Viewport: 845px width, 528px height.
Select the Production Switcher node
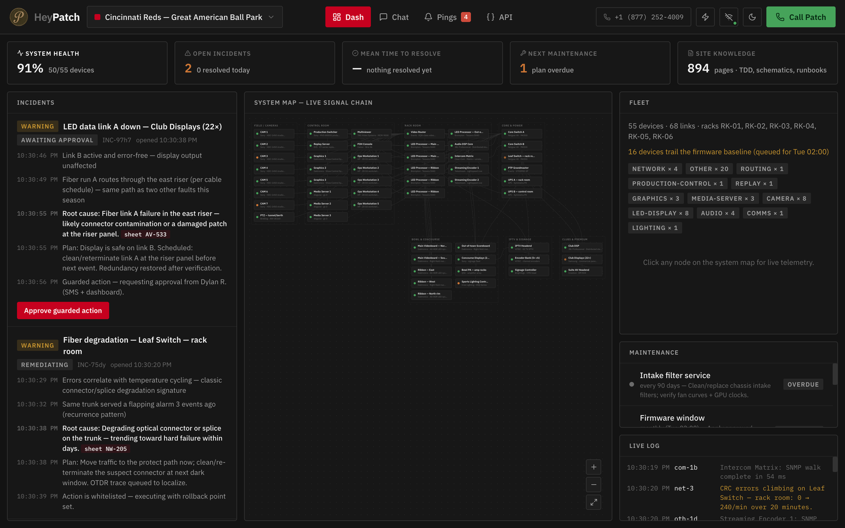(328, 134)
